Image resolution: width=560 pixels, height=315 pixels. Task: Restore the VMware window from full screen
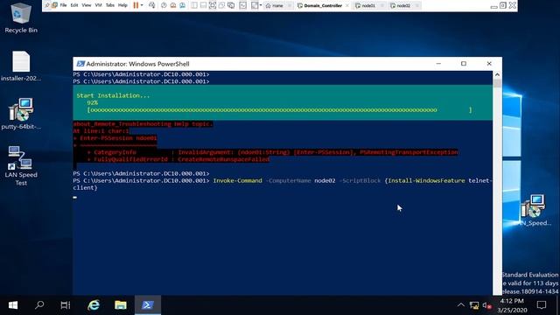pos(503,5)
